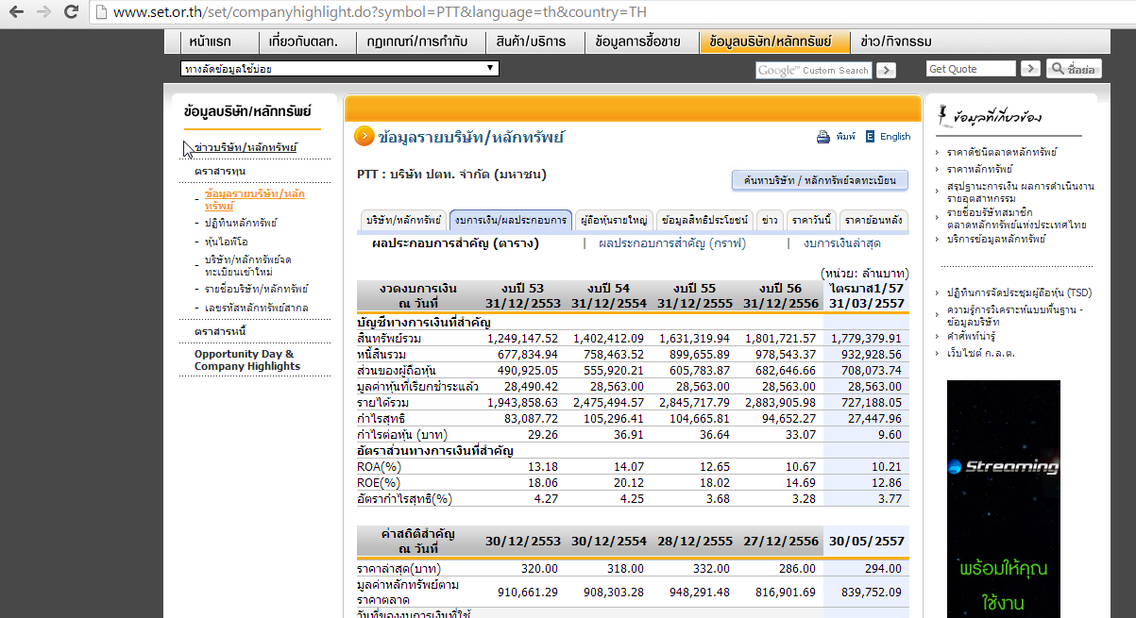Open the กฎเกณฑ์/การกำกับ menu
The width and height of the screenshot is (1136, 618).
pos(416,42)
